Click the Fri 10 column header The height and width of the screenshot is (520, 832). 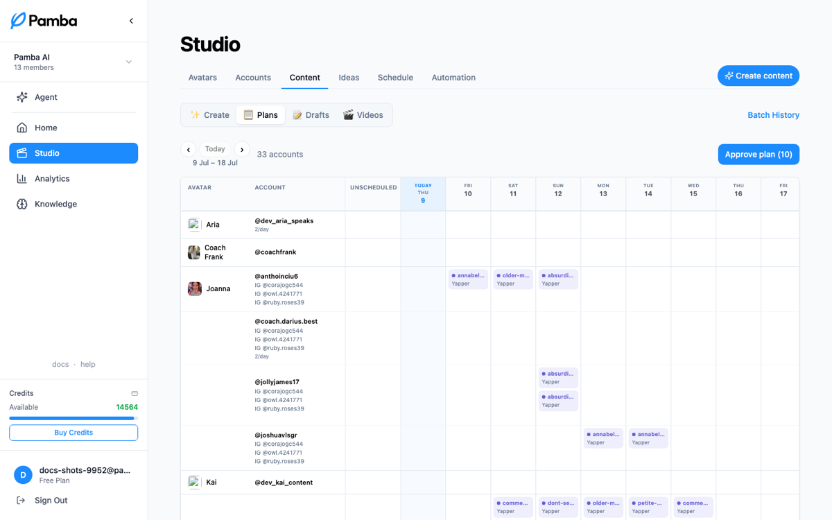point(468,193)
